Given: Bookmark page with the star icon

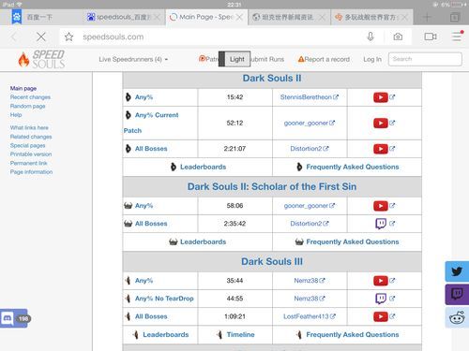Looking at the screenshot, I should click(x=68, y=37).
